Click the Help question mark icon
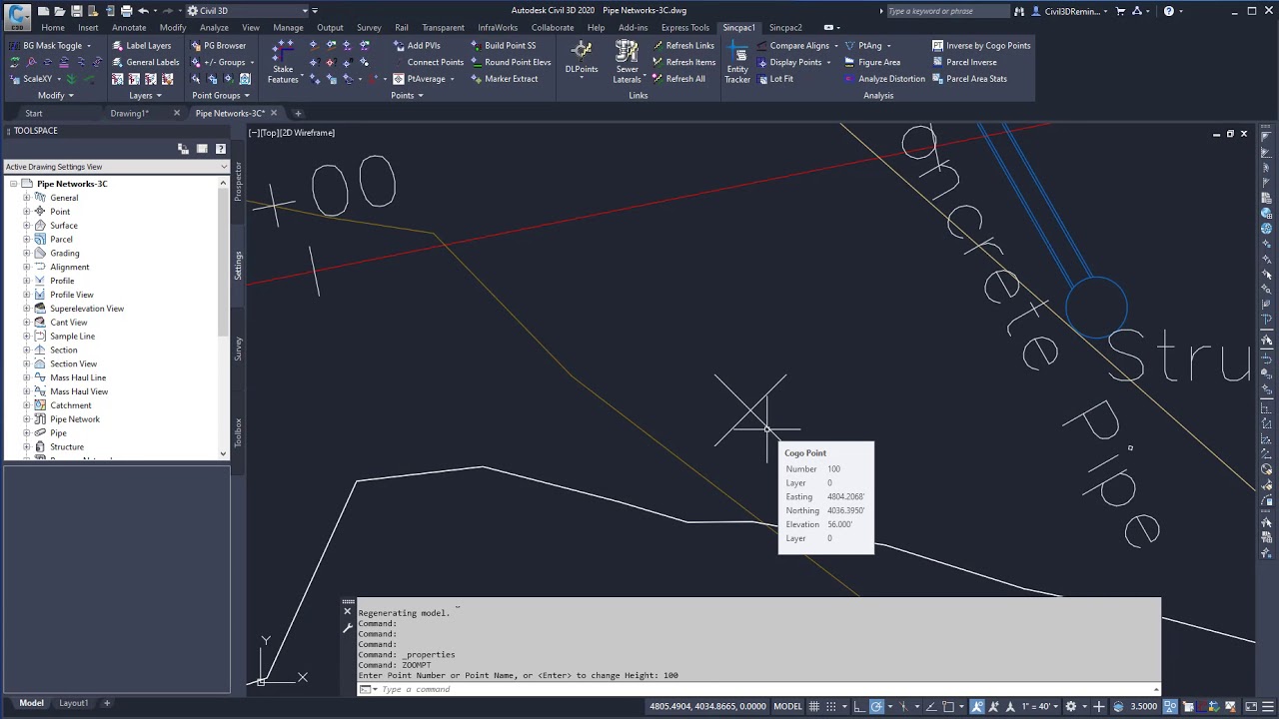Image resolution: width=1279 pixels, height=719 pixels. point(1168,11)
